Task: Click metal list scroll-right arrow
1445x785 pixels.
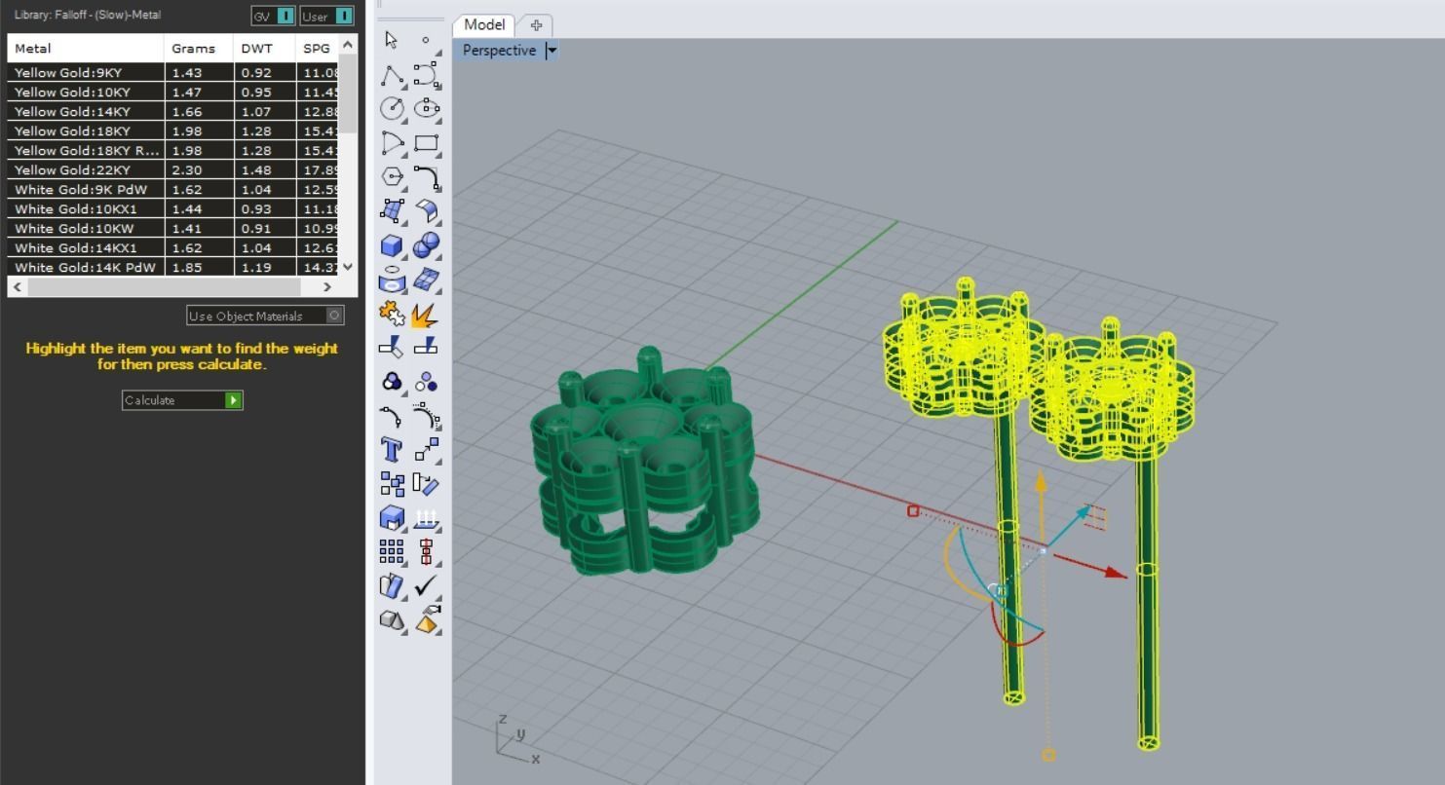Action: coord(327,286)
